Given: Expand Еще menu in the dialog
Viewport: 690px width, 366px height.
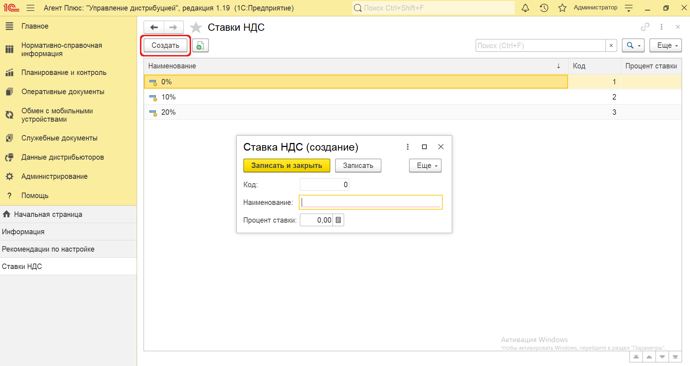Looking at the screenshot, I should [x=425, y=166].
